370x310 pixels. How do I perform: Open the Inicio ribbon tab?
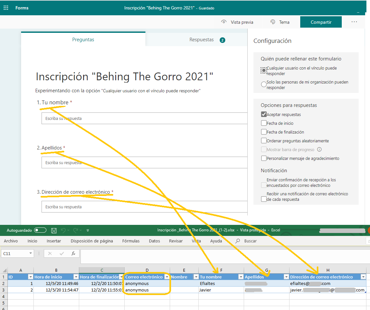click(x=32, y=241)
